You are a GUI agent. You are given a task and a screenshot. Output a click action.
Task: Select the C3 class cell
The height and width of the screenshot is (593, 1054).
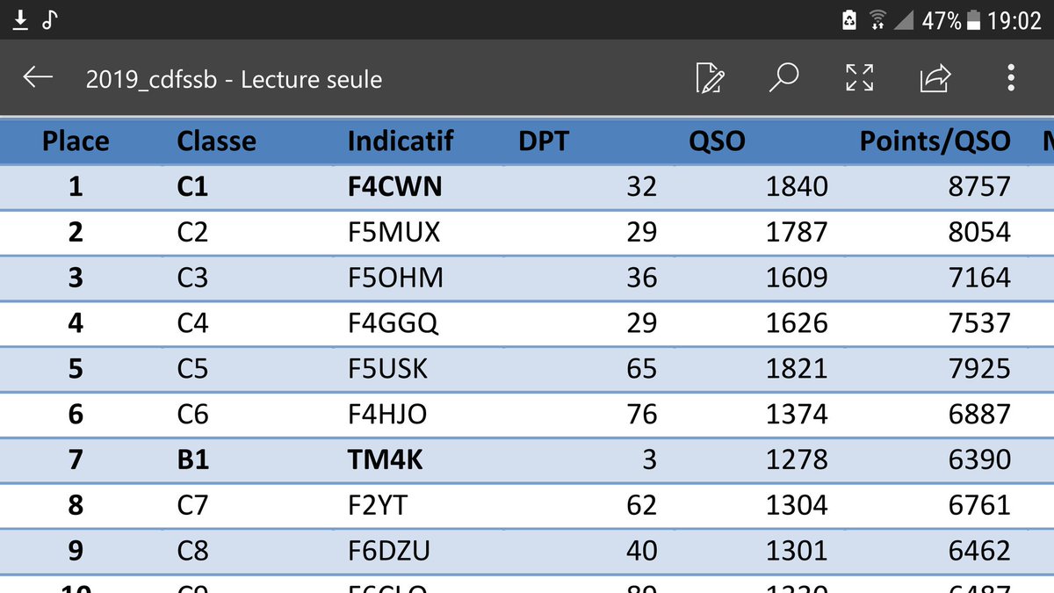(x=193, y=278)
